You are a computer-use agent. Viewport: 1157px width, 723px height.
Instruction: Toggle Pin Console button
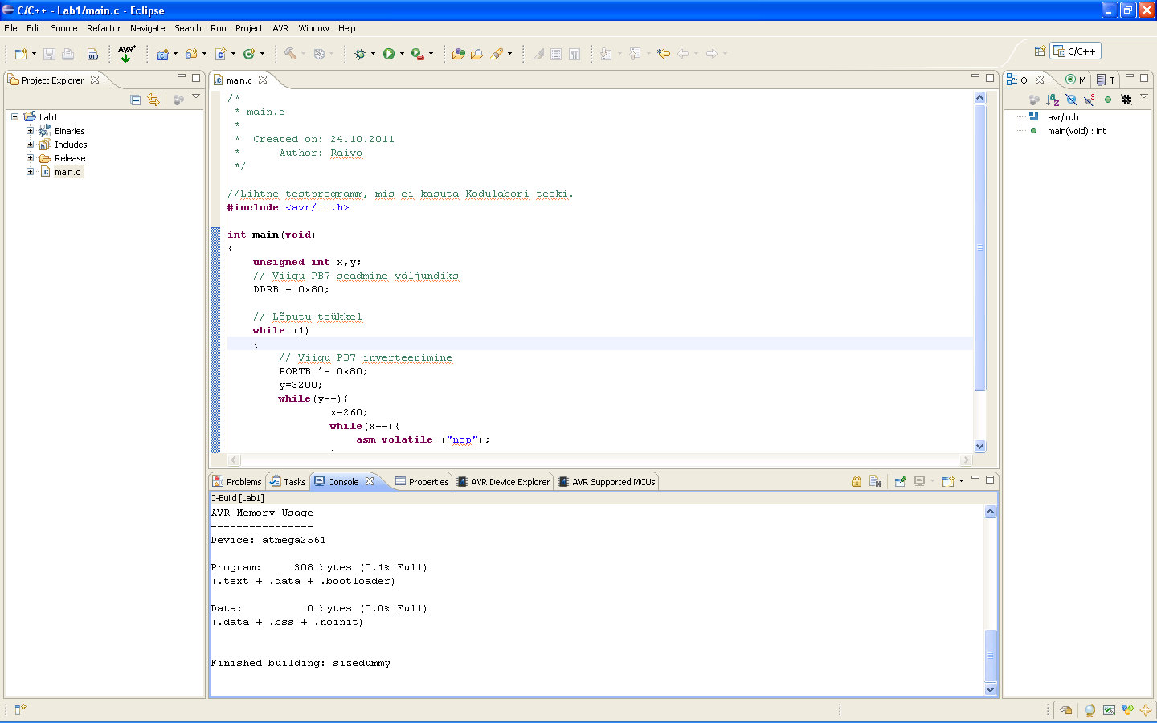[x=900, y=481]
